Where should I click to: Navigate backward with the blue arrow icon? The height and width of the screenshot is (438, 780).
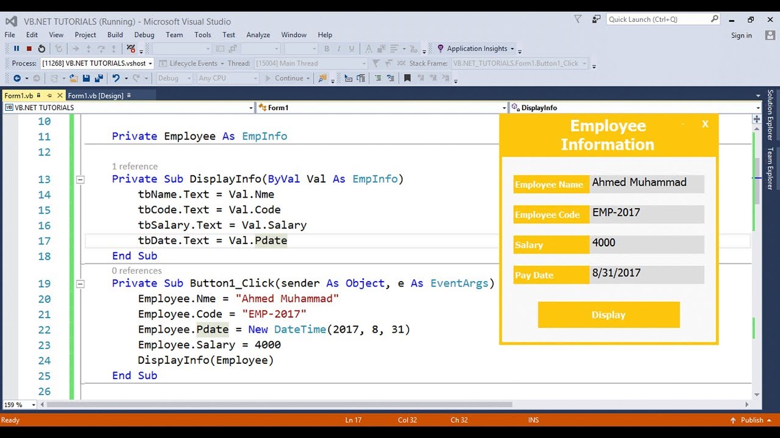17,78
